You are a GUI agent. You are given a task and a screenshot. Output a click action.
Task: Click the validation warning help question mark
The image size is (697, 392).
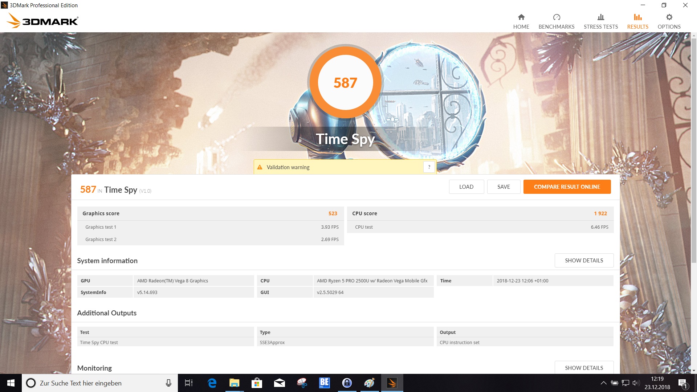click(x=429, y=167)
